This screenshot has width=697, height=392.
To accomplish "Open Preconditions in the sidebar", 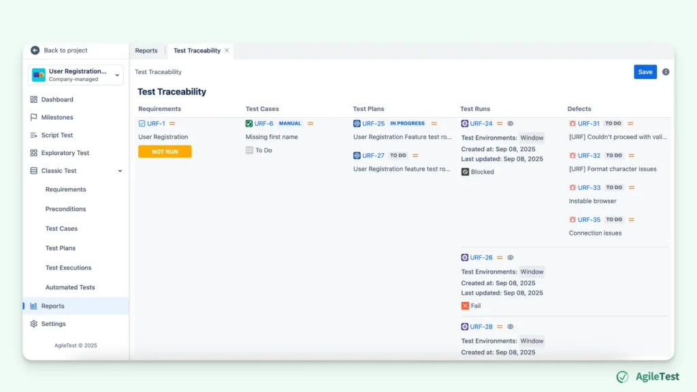I will point(66,209).
